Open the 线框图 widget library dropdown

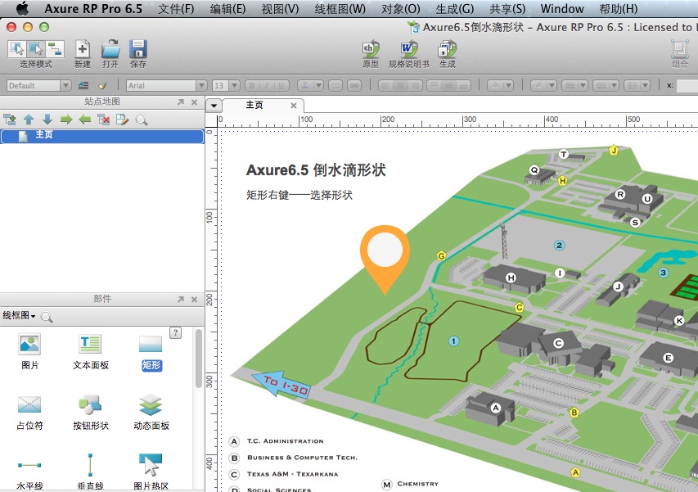(x=19, y=316)
